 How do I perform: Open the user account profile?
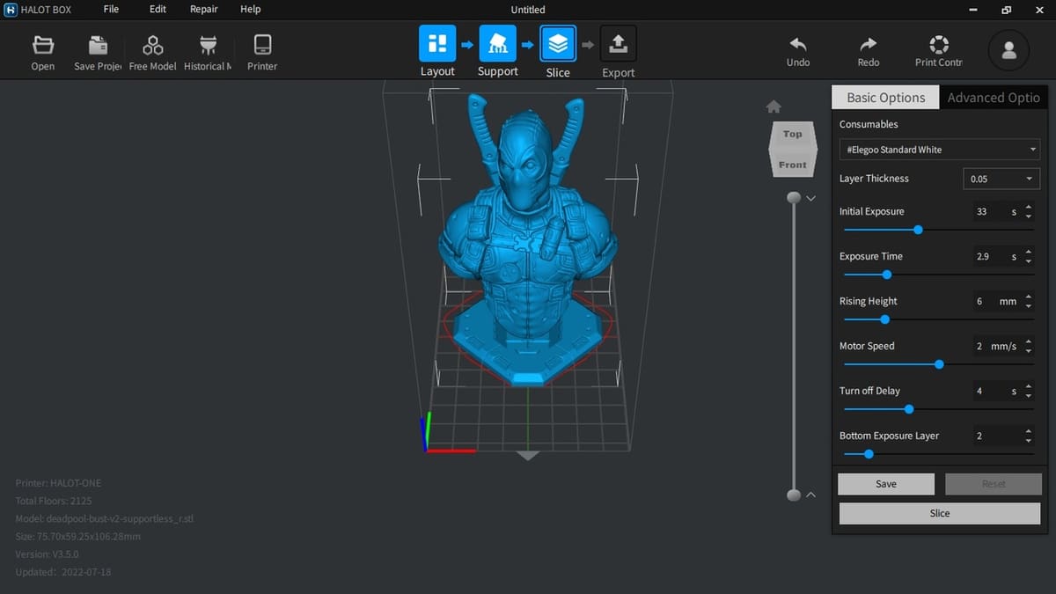[1008, 51]
